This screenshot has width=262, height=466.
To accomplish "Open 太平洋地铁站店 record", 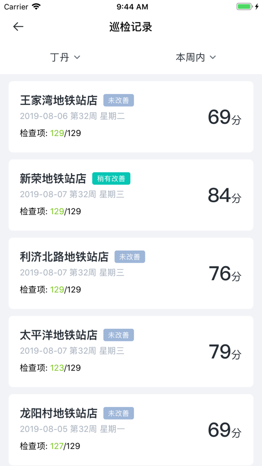I will (x=131, y=351).
